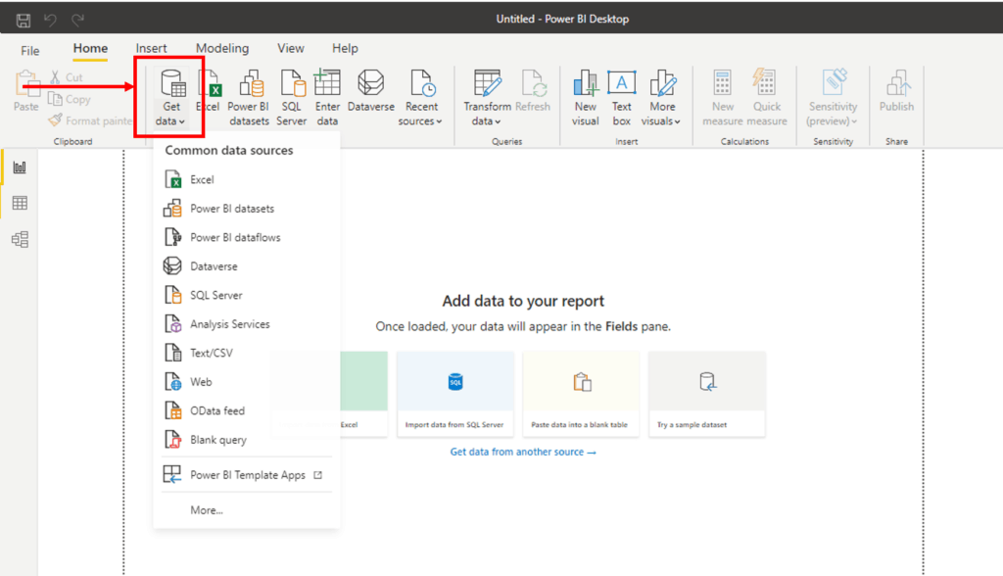Switch to the View tab
Screen dimensions: 1003x576
pos(290,49)
